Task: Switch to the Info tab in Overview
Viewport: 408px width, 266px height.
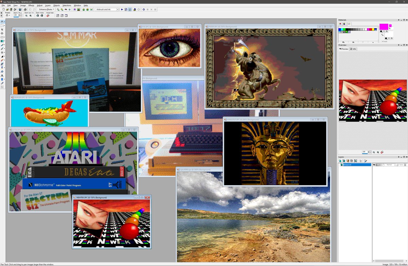Action: tap(353, 49)
